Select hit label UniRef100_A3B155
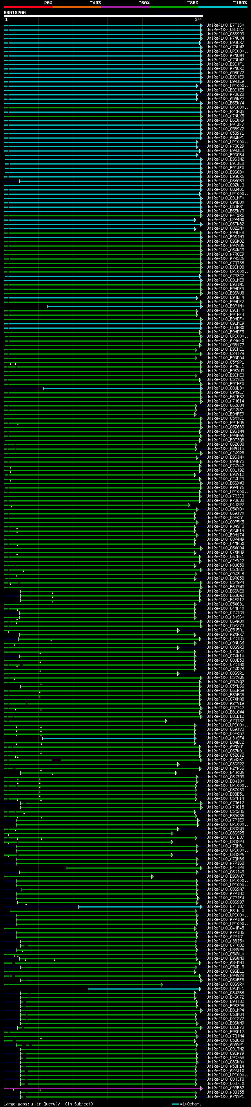The image size is (251, 1107). (225, 1092)
